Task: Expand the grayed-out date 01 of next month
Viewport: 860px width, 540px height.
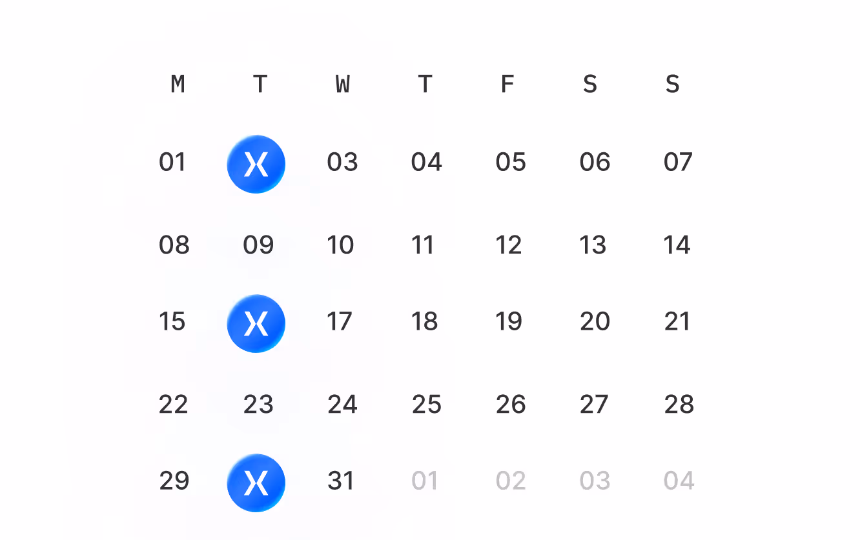Action: [425, 482]
